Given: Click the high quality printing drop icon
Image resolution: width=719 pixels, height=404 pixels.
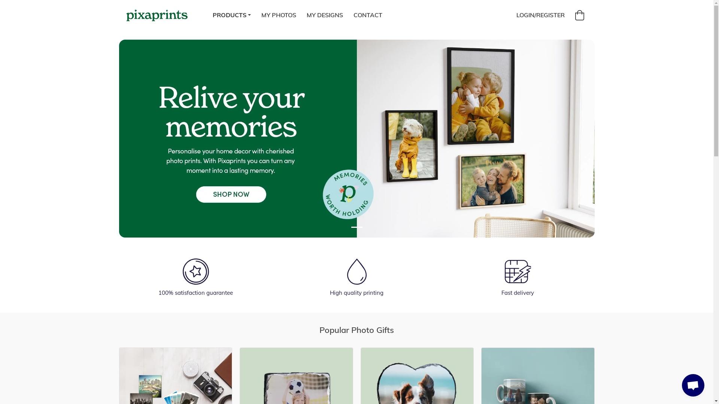Looking at the screenshot, I should point(357,271).
